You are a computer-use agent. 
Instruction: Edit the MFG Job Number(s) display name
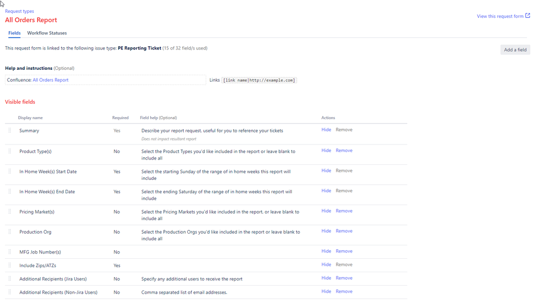tap(40, 252)
